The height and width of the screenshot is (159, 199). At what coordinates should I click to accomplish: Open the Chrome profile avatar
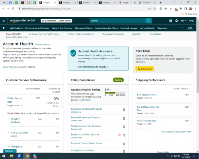[x=191, y=9]
